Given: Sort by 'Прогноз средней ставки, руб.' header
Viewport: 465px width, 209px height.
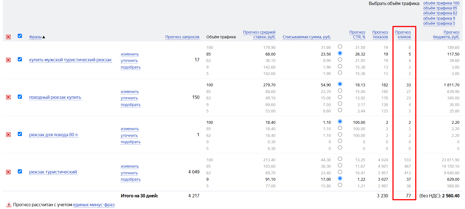Looking at the screenshot, I should pyautogui.click(x=259, y=34).
